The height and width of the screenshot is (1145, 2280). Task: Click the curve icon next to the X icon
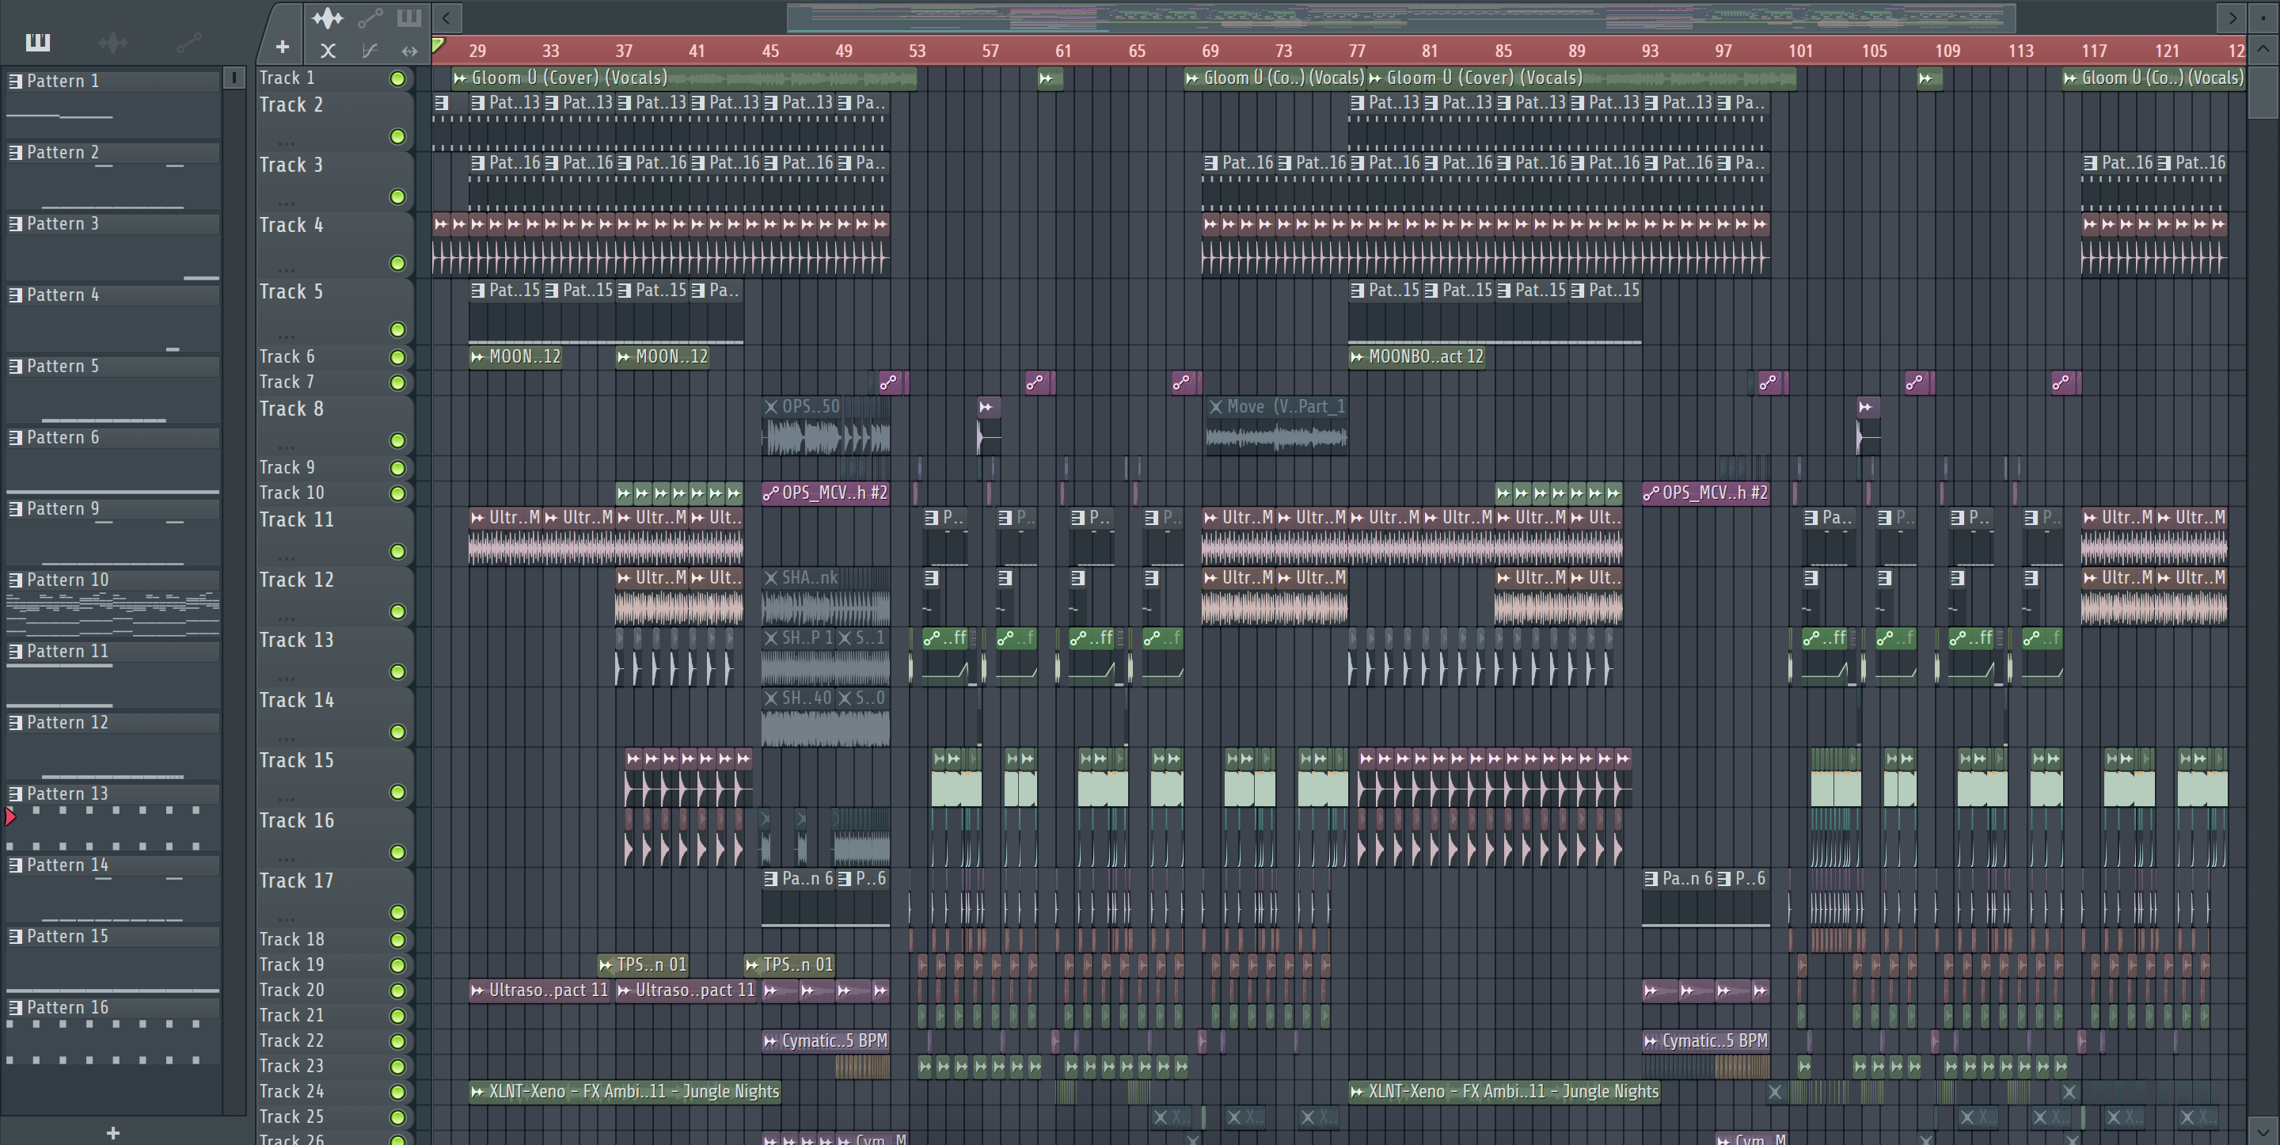pyautogui.click(x=369, y=51)
